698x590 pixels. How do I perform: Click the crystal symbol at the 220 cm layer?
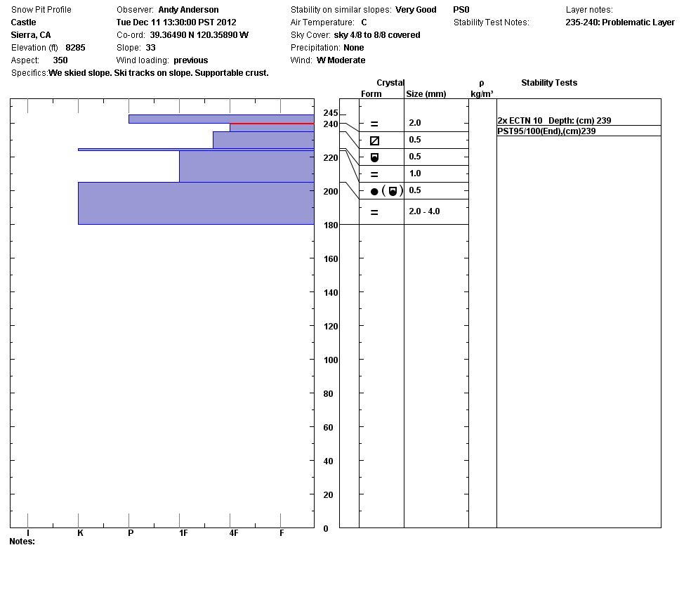374,157
